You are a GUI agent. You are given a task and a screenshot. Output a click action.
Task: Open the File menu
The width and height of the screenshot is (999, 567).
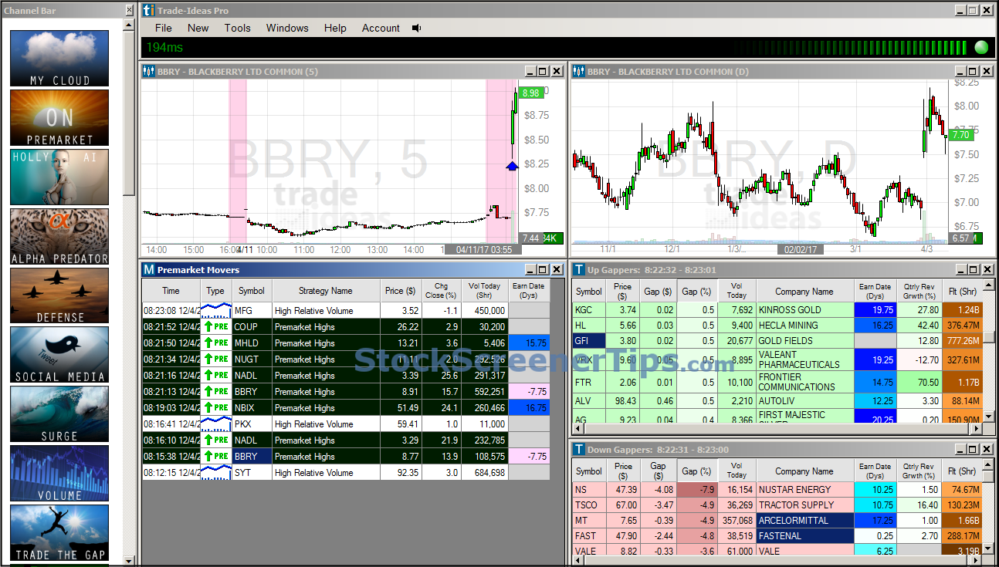click(163, 28)
